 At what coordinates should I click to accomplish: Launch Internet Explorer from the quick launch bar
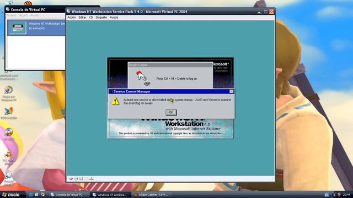coord(31,195)
